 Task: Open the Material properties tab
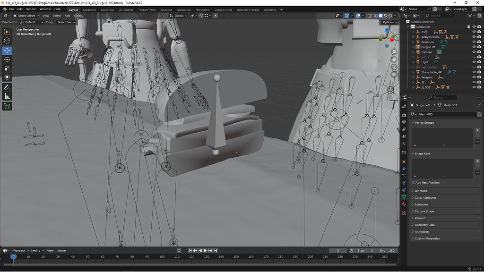pyautogui.click(x=404, y=204)
